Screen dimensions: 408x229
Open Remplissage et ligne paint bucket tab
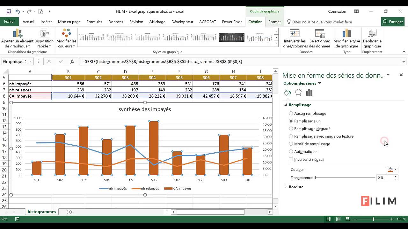[x=287, y=93]
